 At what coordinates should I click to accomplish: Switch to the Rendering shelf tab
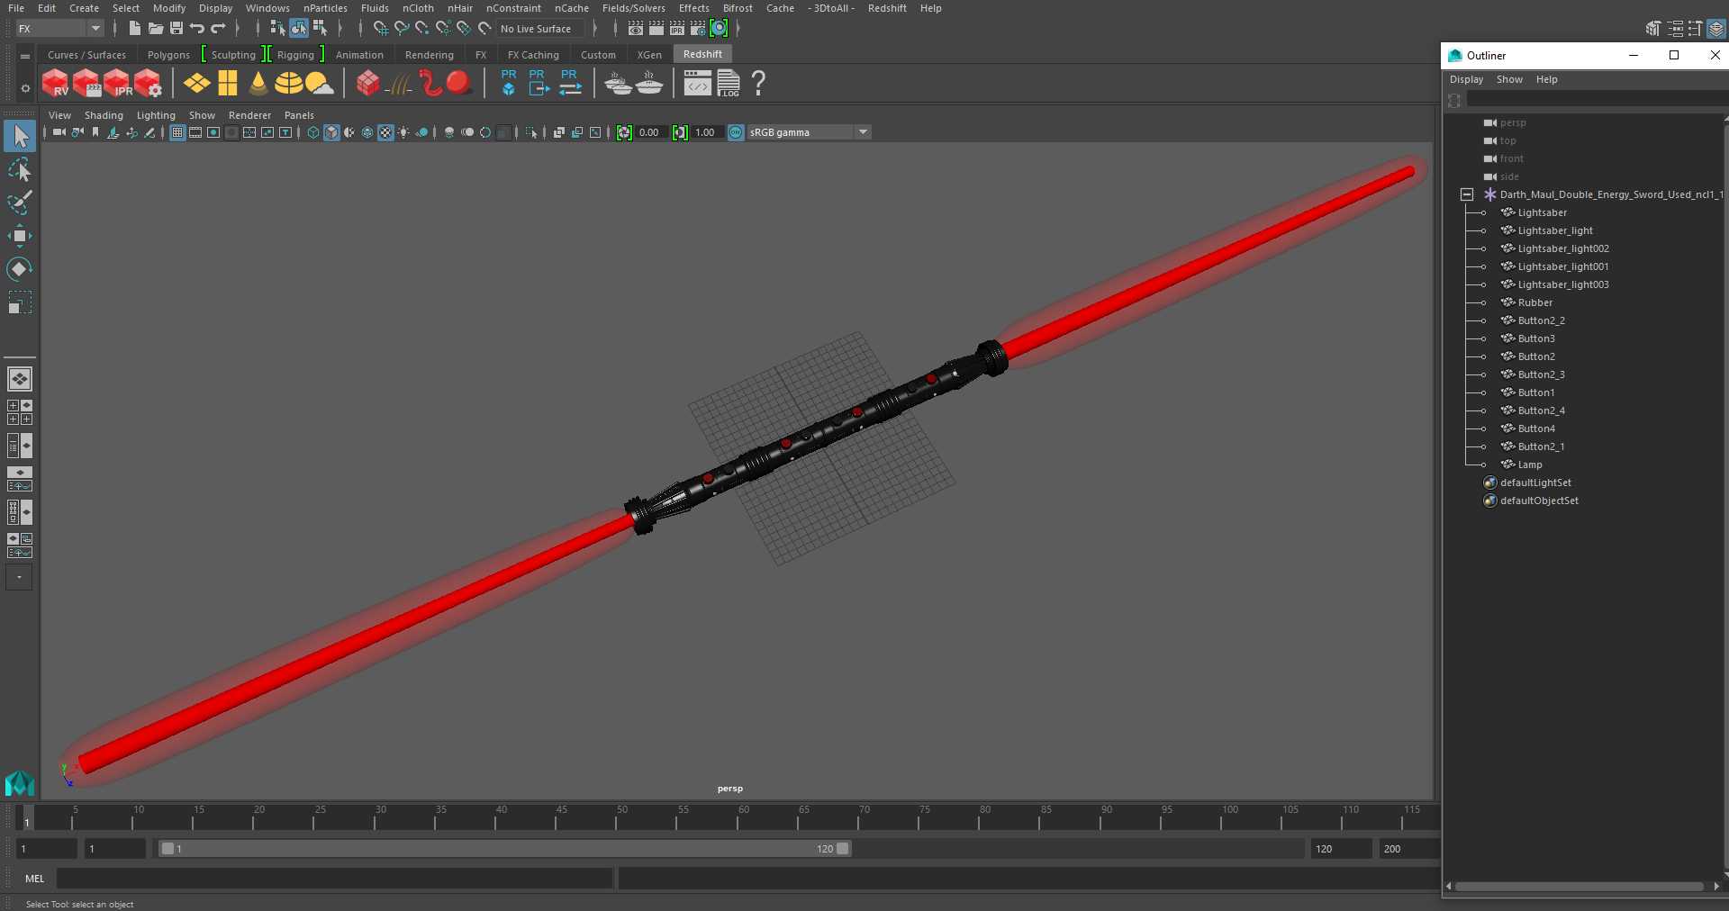coord(429,55)
